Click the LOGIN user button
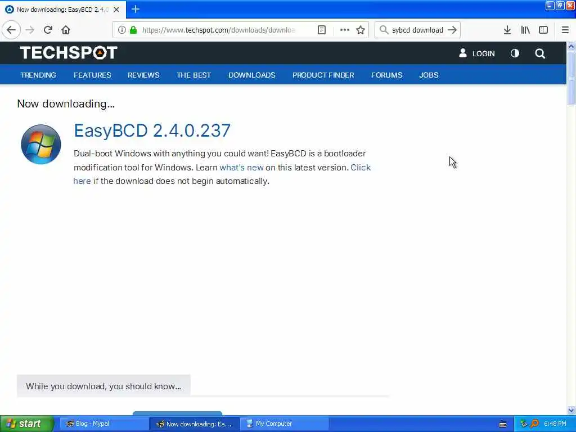 pos(476,53)
